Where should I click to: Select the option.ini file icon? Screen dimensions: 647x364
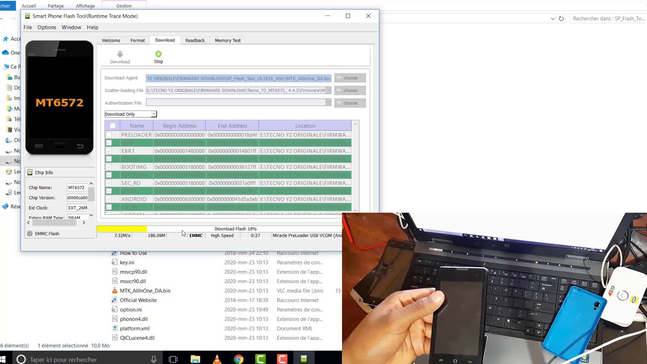point(115,309)
